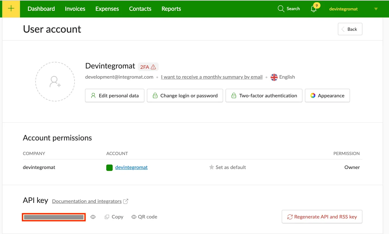Click the development@integromat.com email text
Viewport: 389px width, 234px height.
tap(119, 77)
